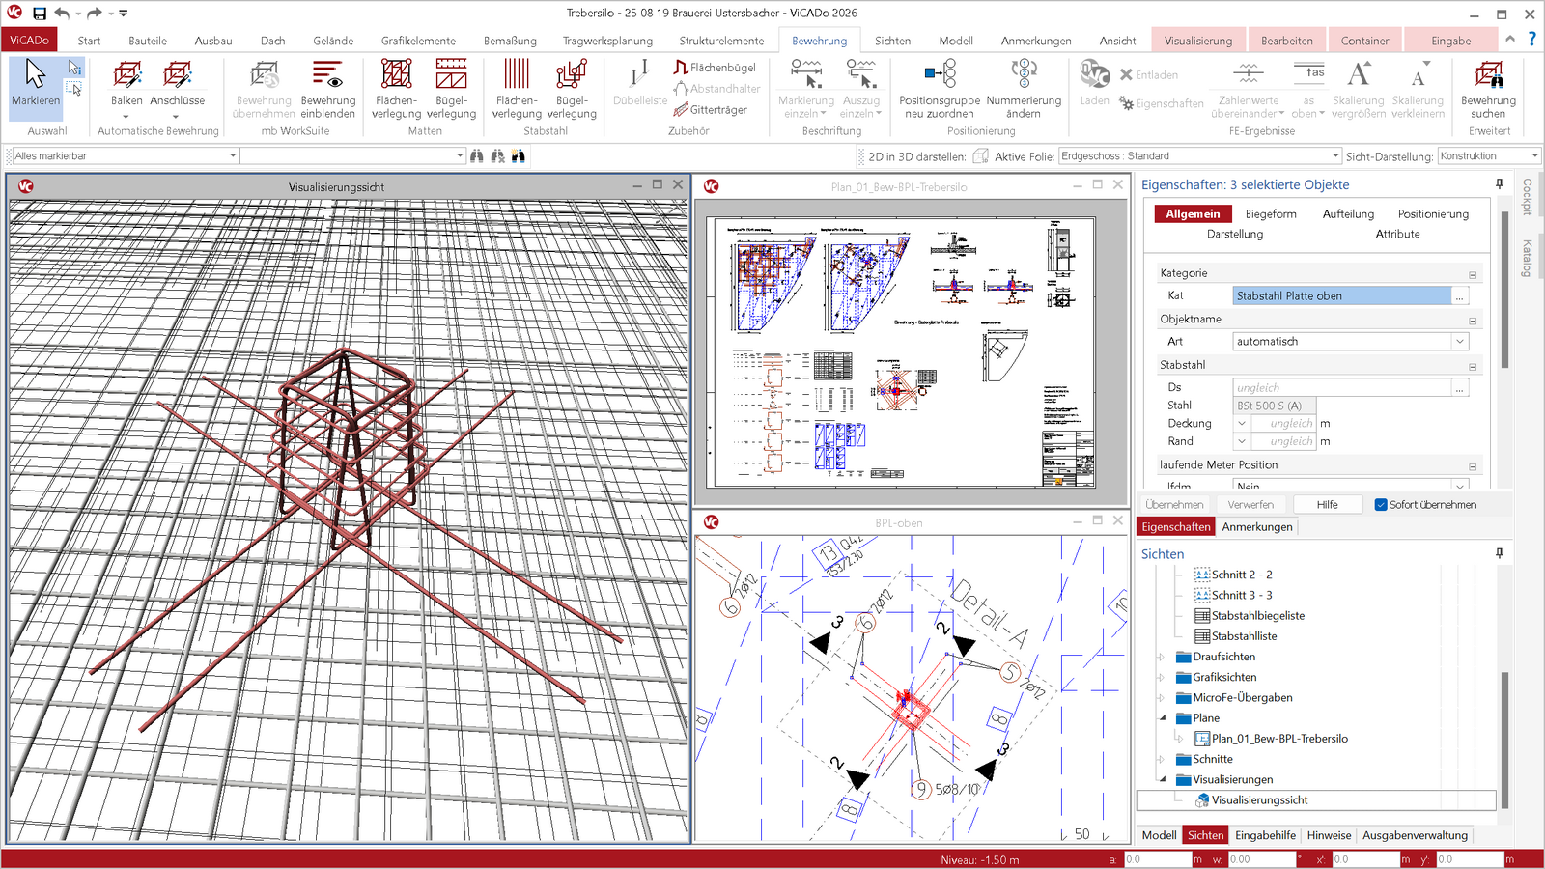Click the Flächenbügel button
This screenshot has height=869, width=1545.
715,68
